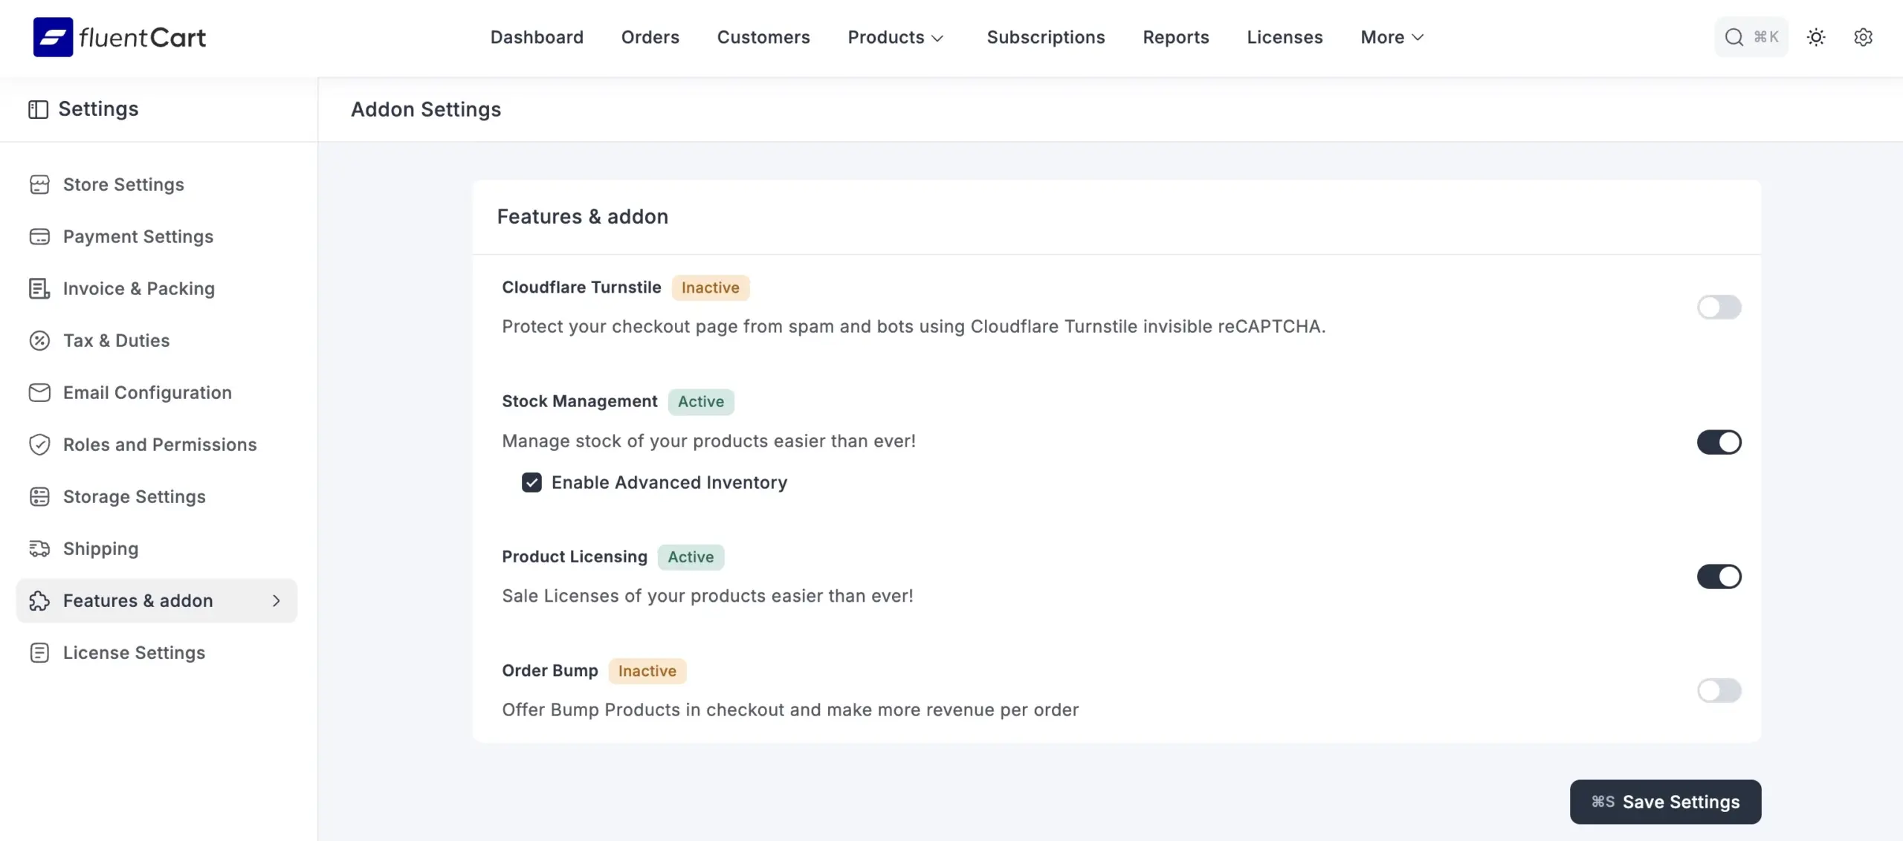
Task: Uncheck Enable Advanced Inventory
Action: 532,482
